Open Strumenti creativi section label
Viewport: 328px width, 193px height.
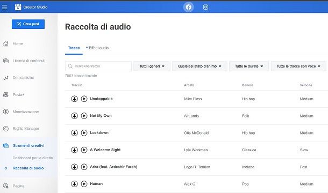(x=28, y=146)
